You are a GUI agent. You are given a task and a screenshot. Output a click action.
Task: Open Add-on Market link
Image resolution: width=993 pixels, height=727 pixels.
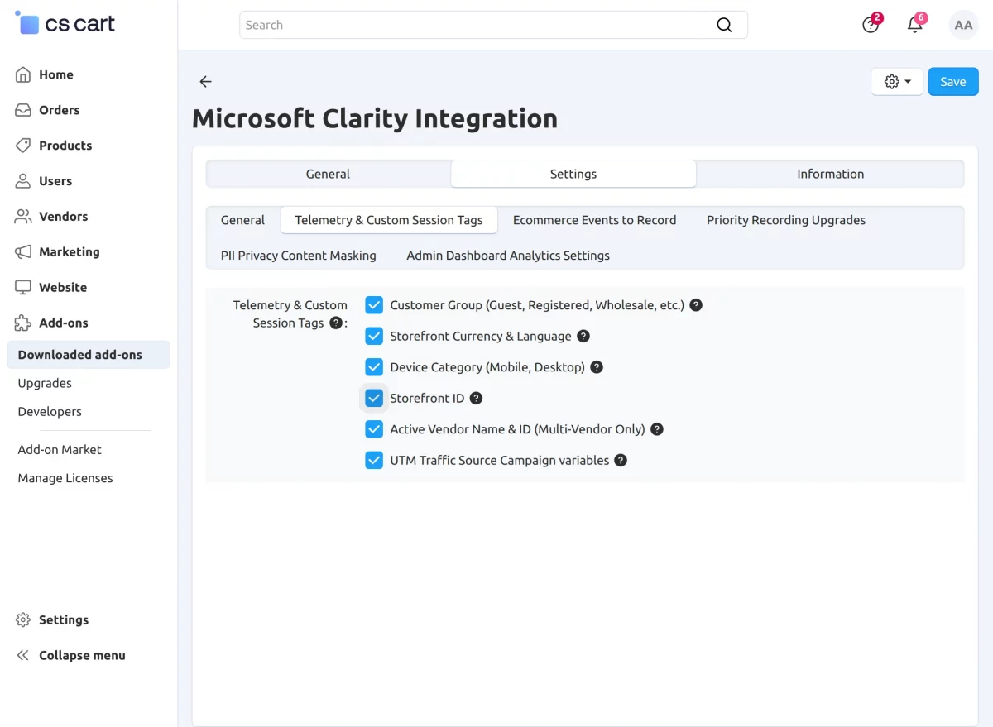pos(60,450)
